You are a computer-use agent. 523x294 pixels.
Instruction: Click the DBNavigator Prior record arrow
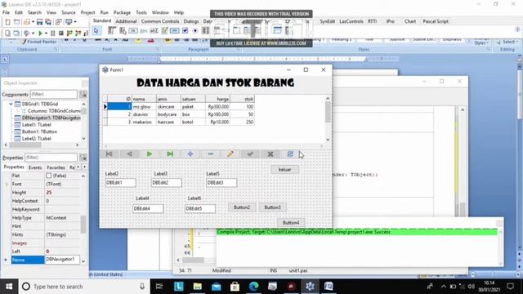[x=129, y=154]
